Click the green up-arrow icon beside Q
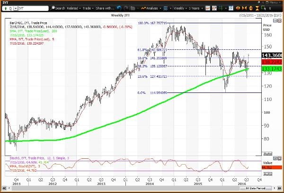 (x=5, y=9)
